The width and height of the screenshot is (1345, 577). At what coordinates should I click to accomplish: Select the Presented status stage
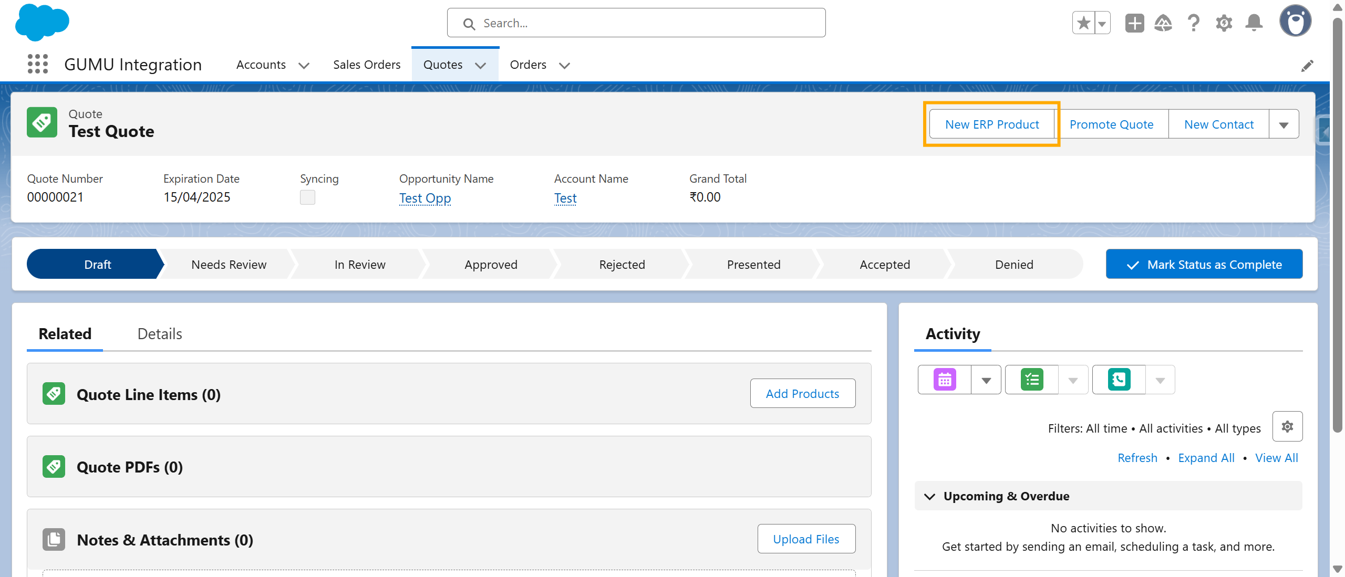[x=753, y=264]
